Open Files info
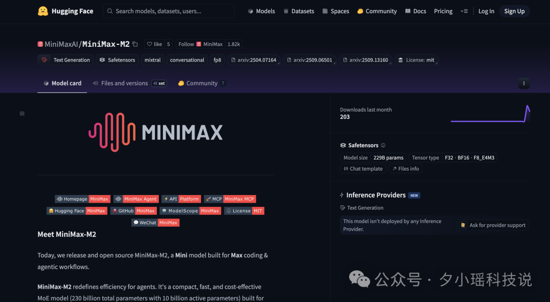The width and height of the screenshot is (550, 302). tap(405, 169)
